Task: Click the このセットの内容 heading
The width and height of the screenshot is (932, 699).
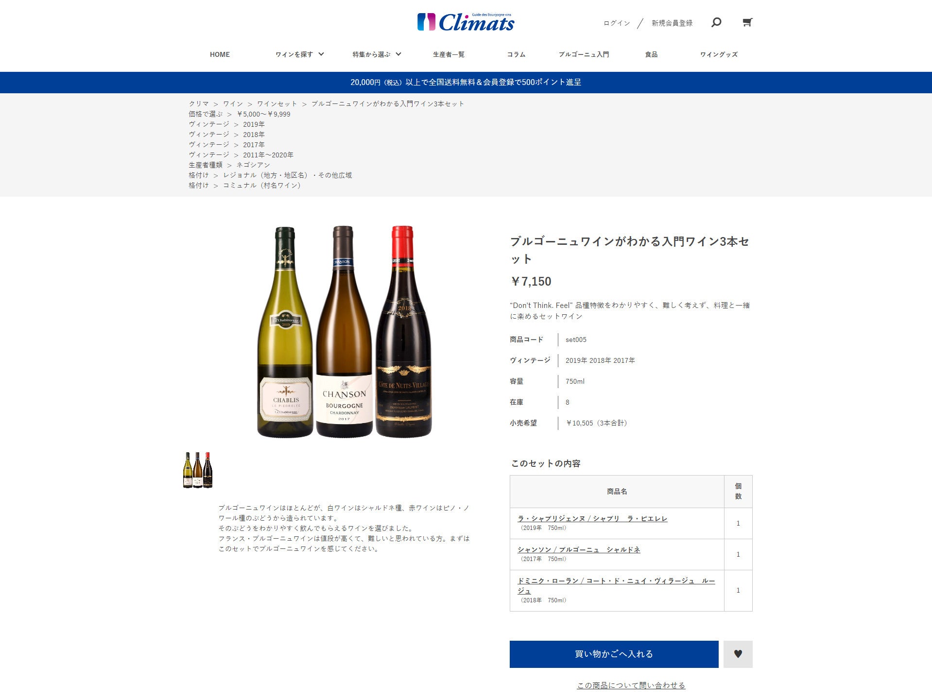Action: [546, 463]
